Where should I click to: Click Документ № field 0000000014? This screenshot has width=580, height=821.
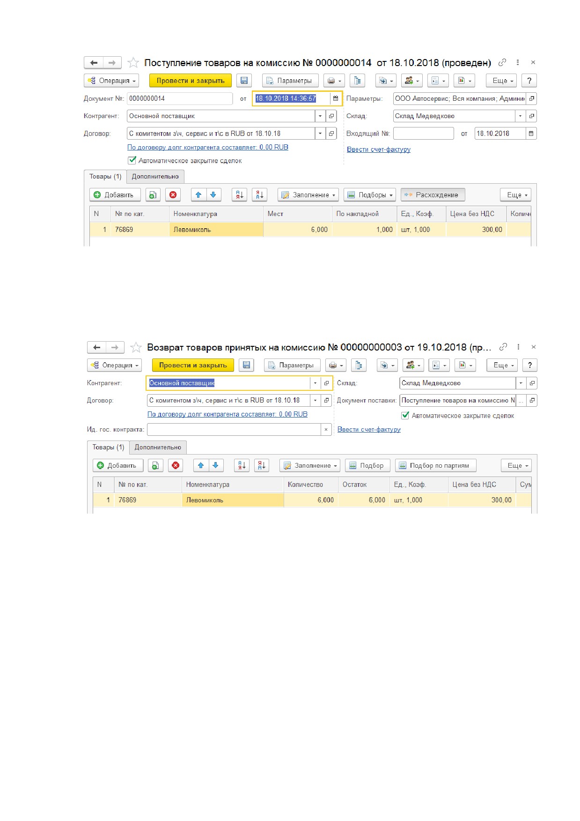point(180,98)
